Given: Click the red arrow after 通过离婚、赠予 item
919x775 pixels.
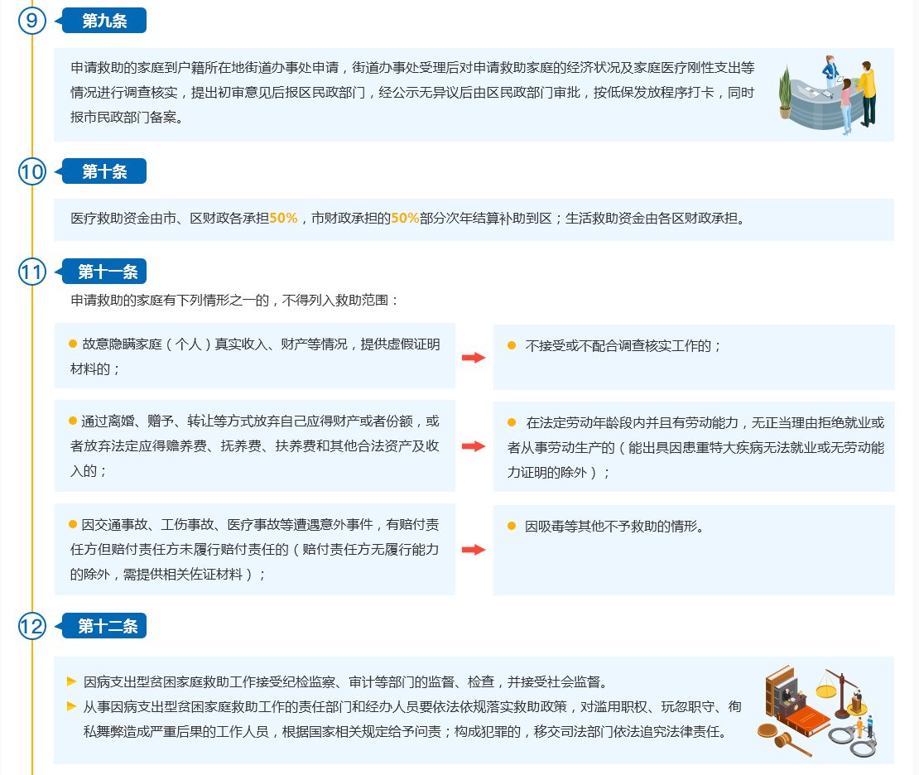Looking at the screenshot, I should pyautogui.click(x=474, y=446).
